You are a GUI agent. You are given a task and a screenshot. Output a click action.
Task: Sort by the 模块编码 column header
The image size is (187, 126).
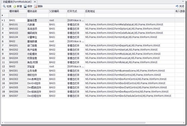click(18, 11)
